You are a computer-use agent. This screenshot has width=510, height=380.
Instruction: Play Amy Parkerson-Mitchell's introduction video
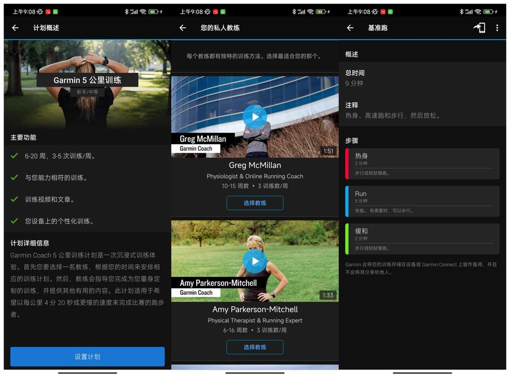coord(254,261)
